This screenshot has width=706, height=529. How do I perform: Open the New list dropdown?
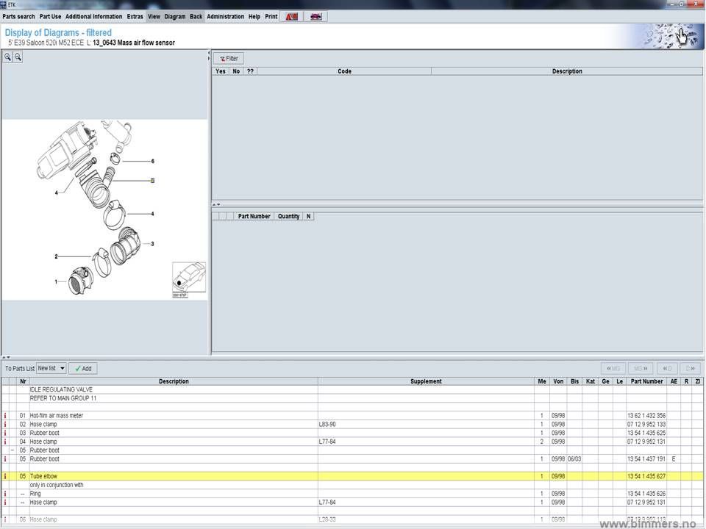coord(51,368)
